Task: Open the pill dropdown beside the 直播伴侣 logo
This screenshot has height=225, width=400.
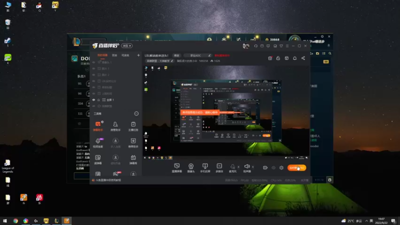Action: [x=127, y=45]
